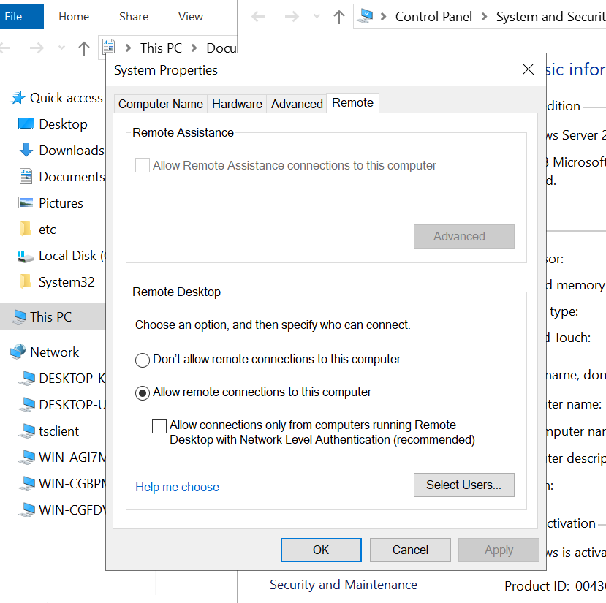Viewport: 606px width, 603px height.
Task: Click This PC in the navigation pane
Action: [x=50, y=316]
